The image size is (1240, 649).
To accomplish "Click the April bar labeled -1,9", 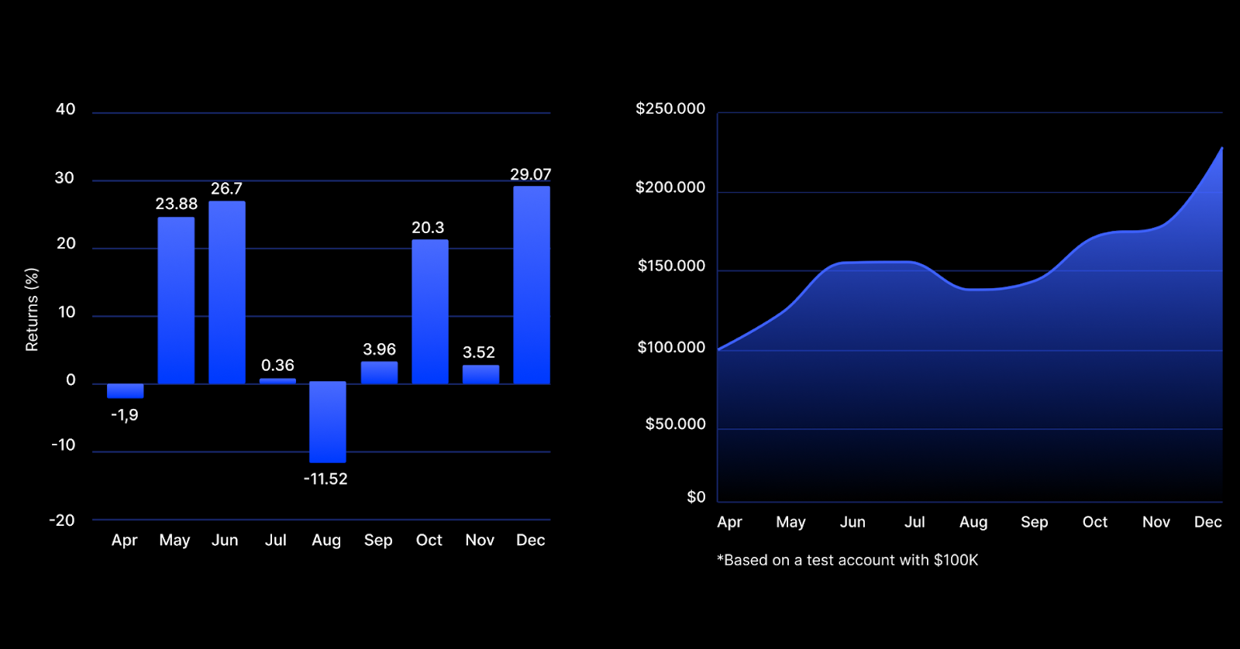I will point(125,390).
